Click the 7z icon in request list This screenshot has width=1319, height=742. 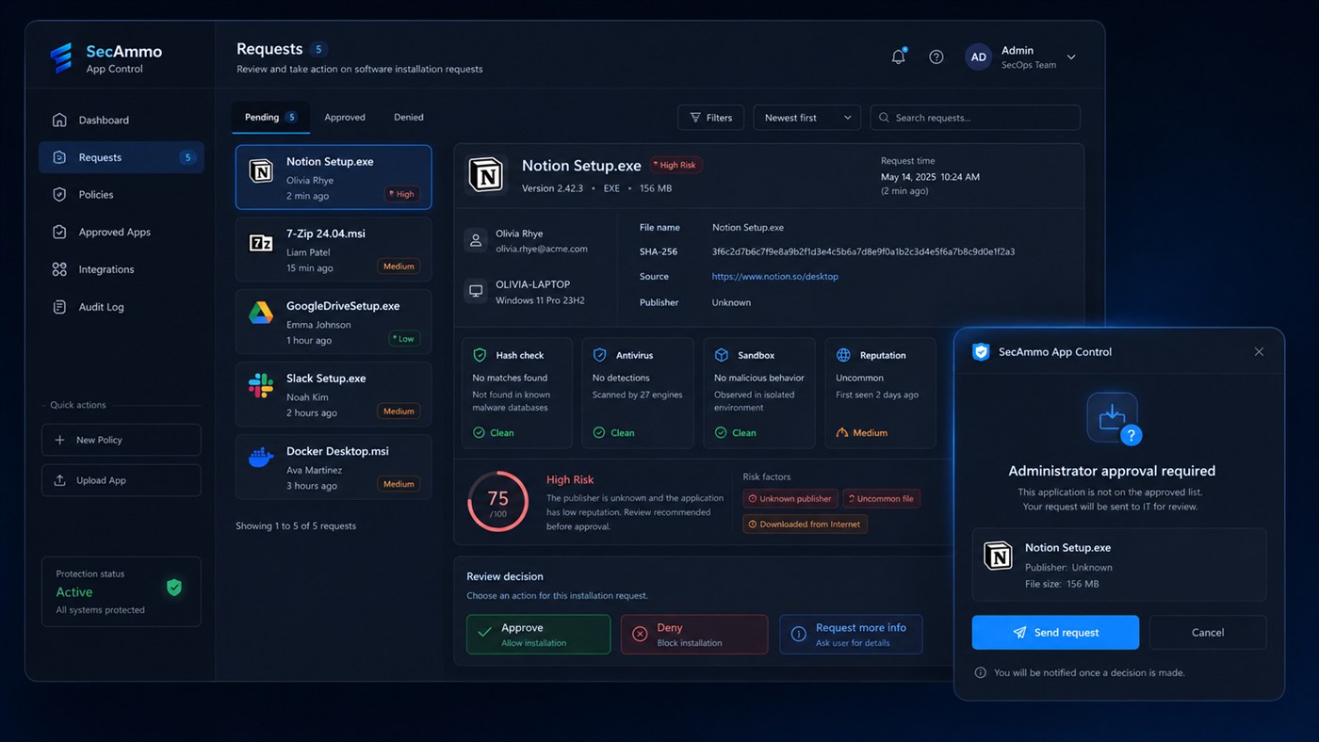[261, 243]
